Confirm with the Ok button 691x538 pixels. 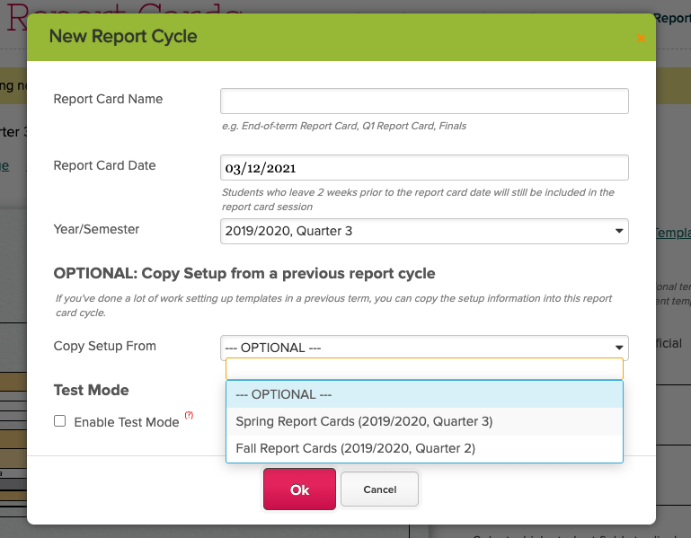tap(299, 489)
